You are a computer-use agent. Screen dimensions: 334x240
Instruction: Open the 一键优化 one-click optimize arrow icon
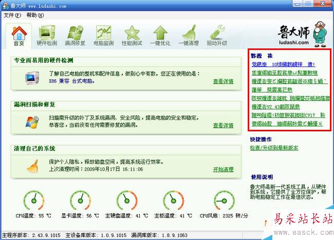160,32
